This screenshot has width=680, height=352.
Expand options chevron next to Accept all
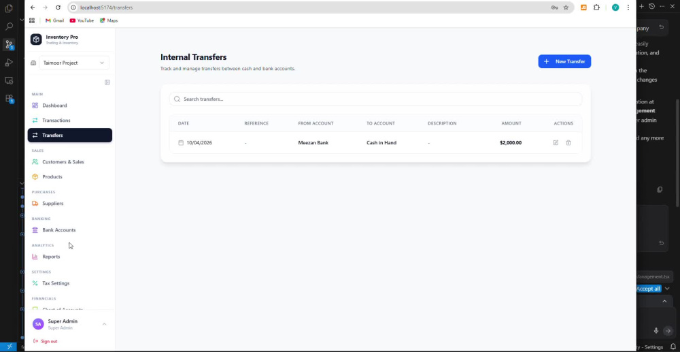click(668, 289)
